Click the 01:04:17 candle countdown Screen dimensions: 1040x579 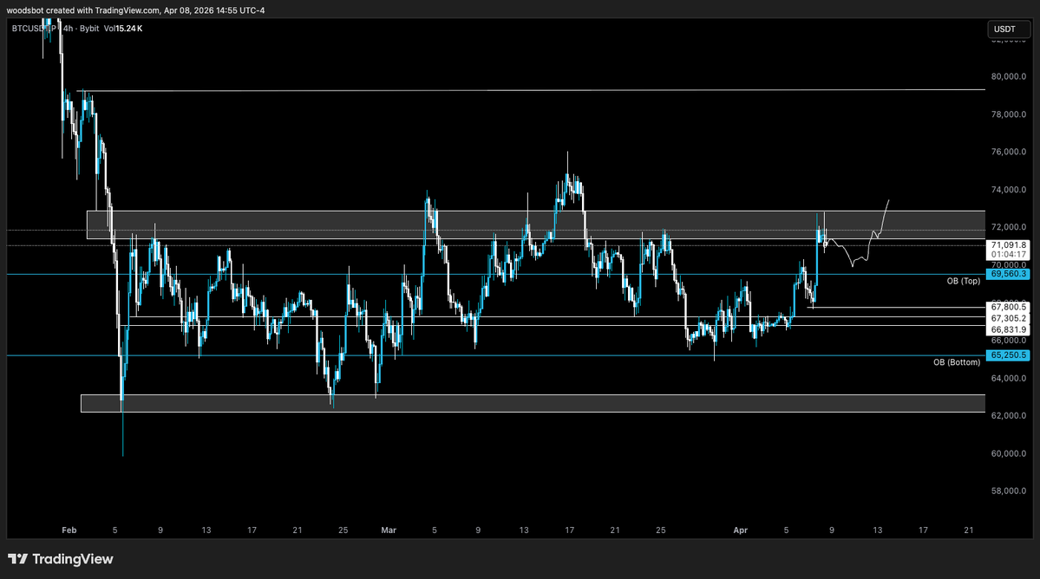click(1008, 254)
